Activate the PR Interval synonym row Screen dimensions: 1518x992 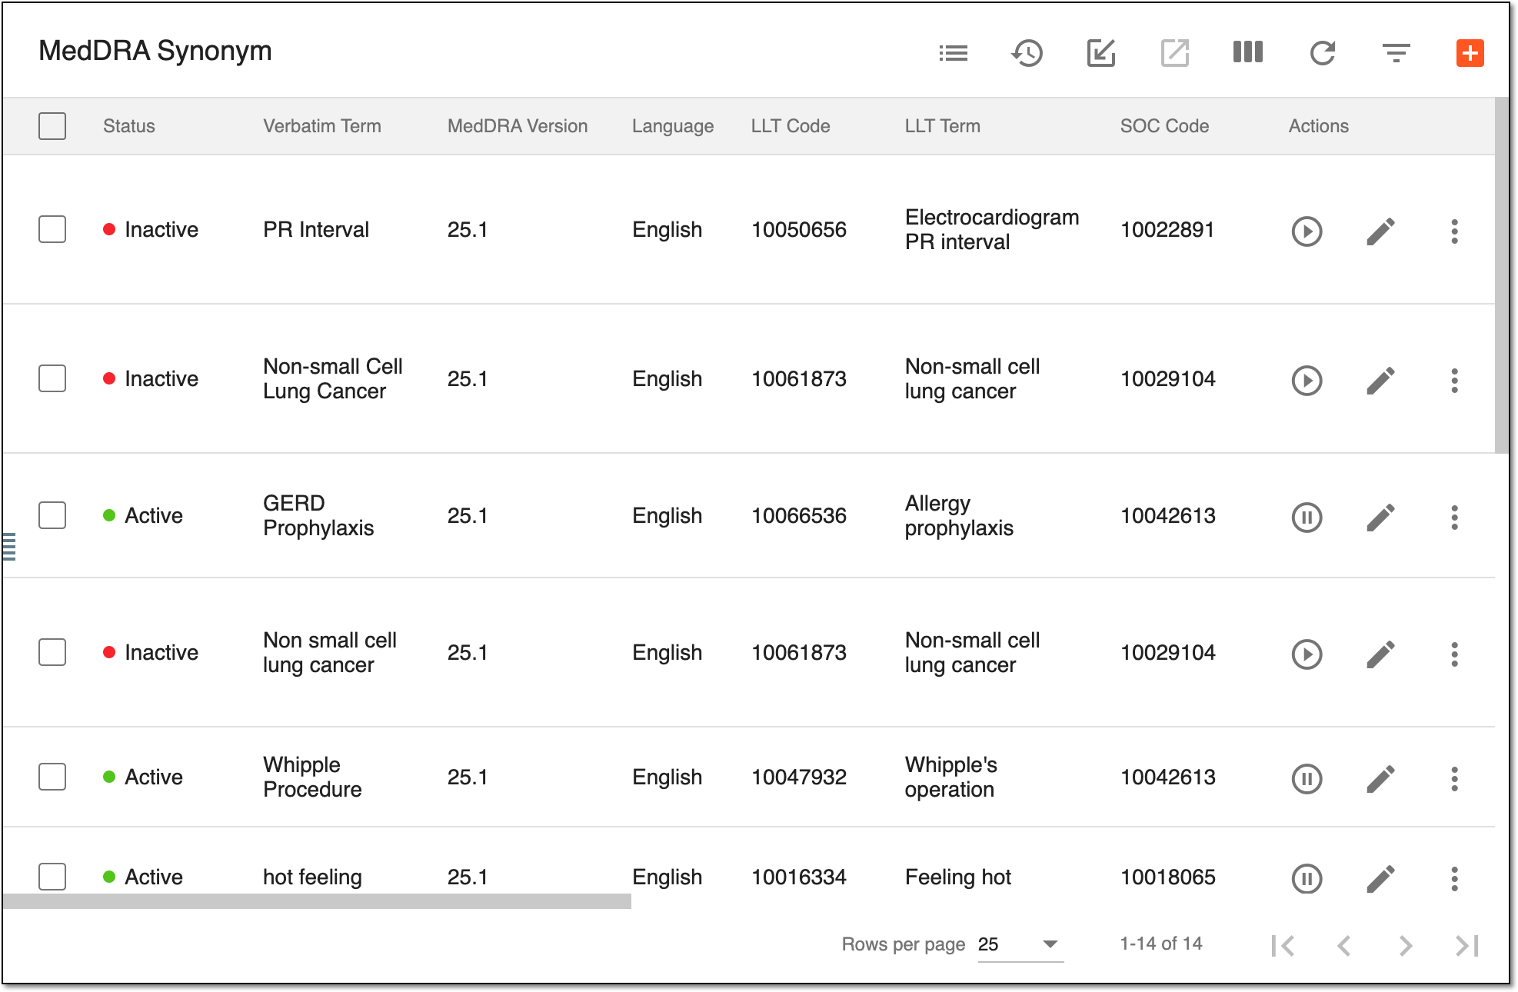click(x=1307, y=231)
